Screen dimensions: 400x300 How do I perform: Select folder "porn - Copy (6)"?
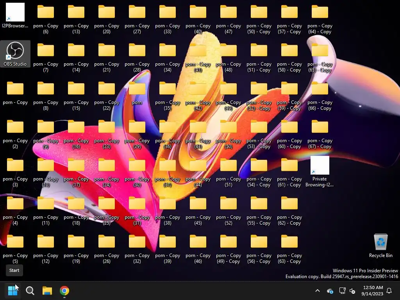tap(46, 20)
